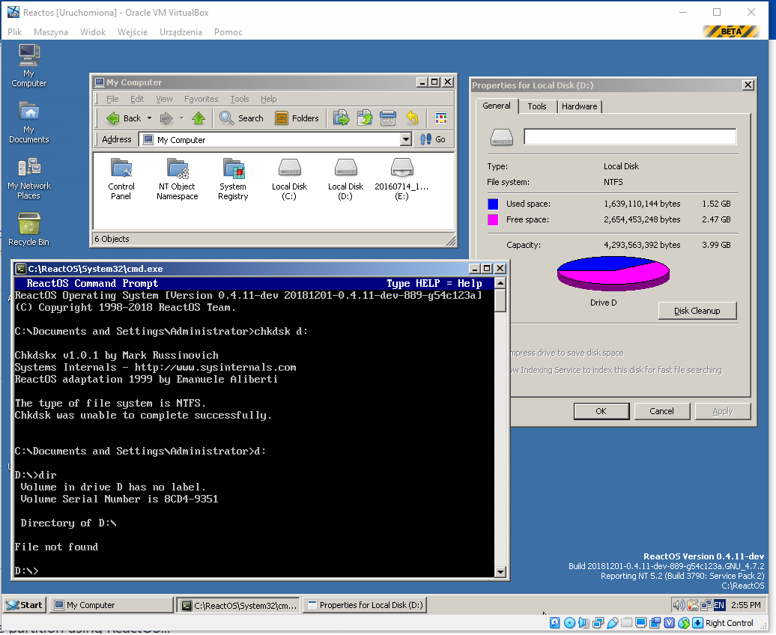776x635 pixels.
Task: Click the blue Used space swatch
Action: 493,204
